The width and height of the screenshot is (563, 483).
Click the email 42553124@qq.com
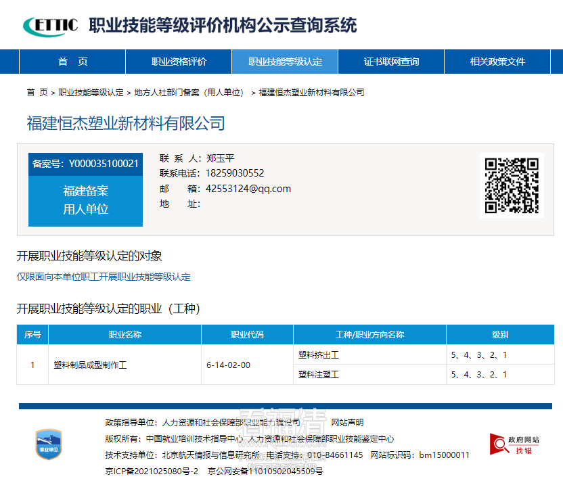pos(248,189)
